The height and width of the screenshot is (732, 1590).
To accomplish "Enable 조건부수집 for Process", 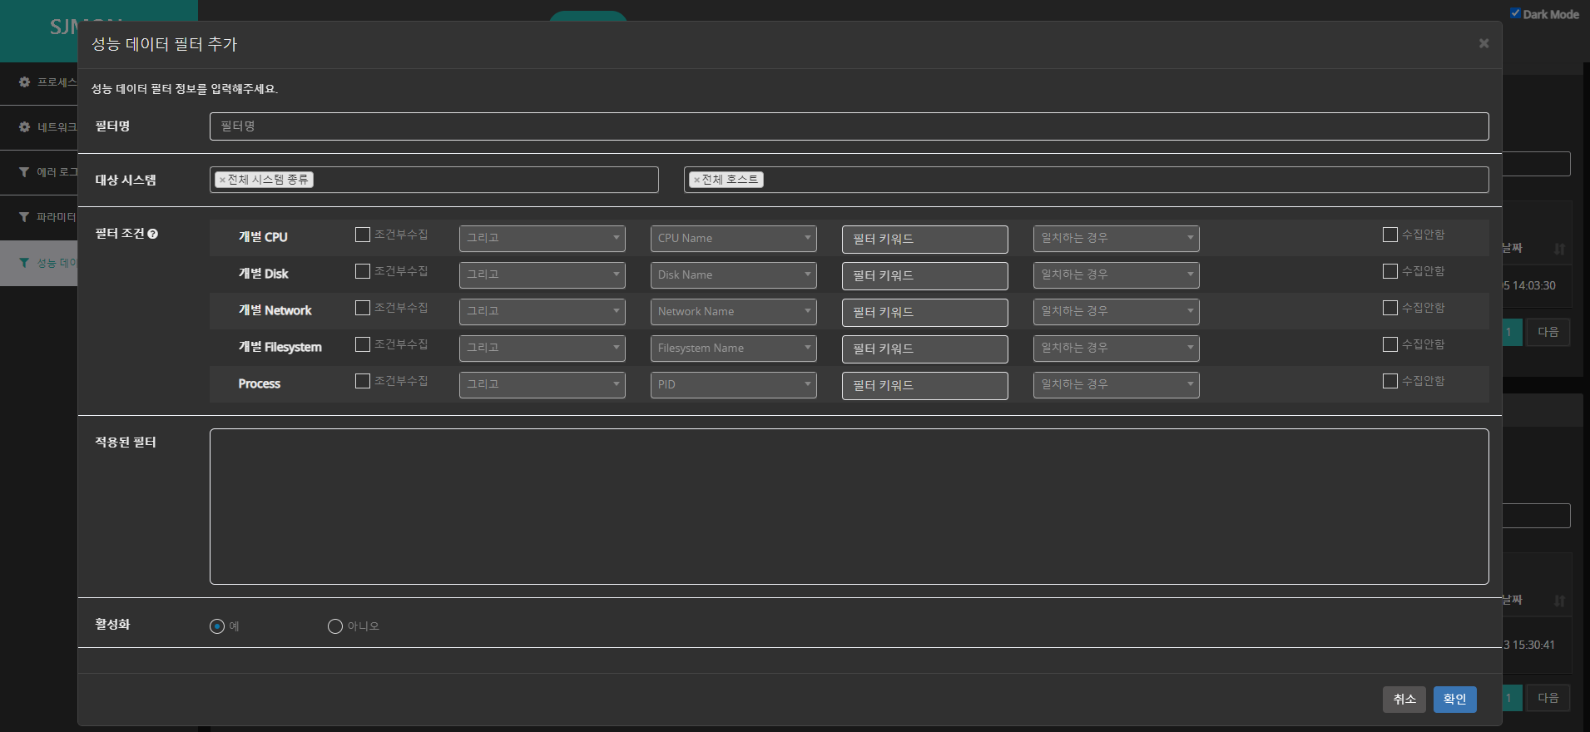I will (x=363, y=381).
